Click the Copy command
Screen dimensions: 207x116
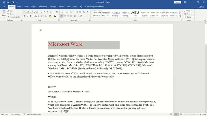[x=11, y=14]
